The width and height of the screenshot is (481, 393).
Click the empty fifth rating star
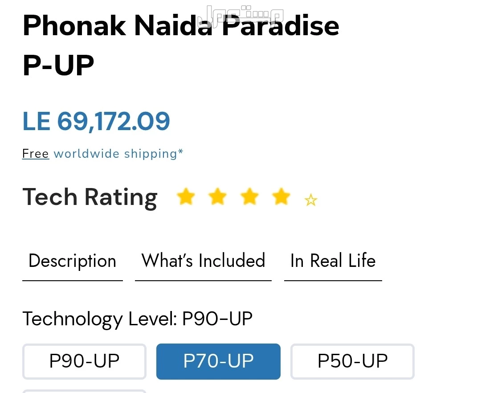(x=311, y=200)
